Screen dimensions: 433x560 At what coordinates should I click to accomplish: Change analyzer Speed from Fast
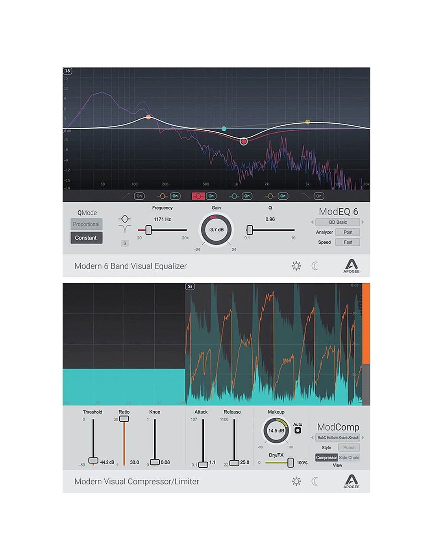tap(348, 242)
